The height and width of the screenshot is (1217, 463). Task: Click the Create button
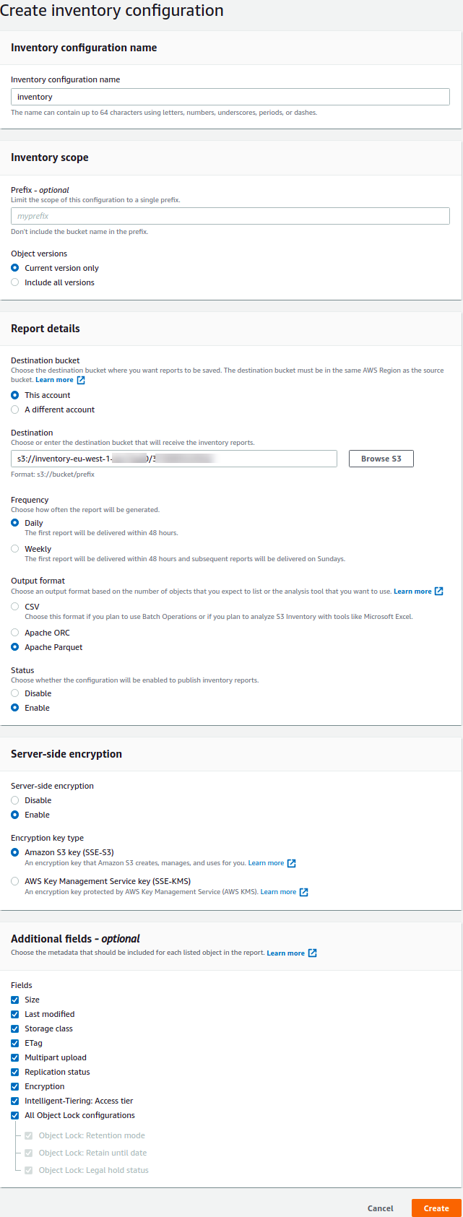[436, 1208]
